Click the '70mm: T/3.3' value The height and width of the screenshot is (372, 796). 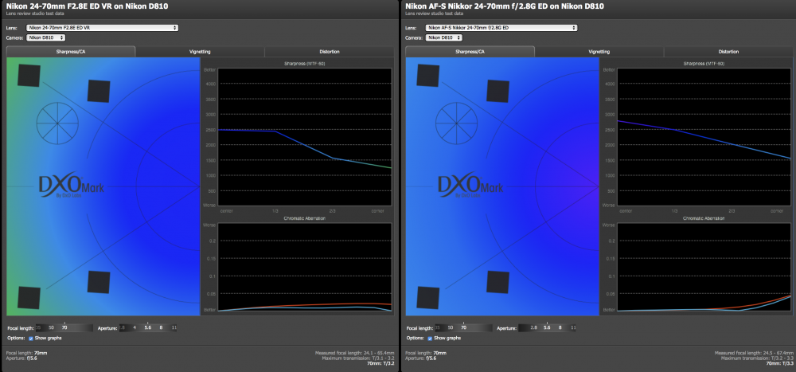(x=780, y=364)
